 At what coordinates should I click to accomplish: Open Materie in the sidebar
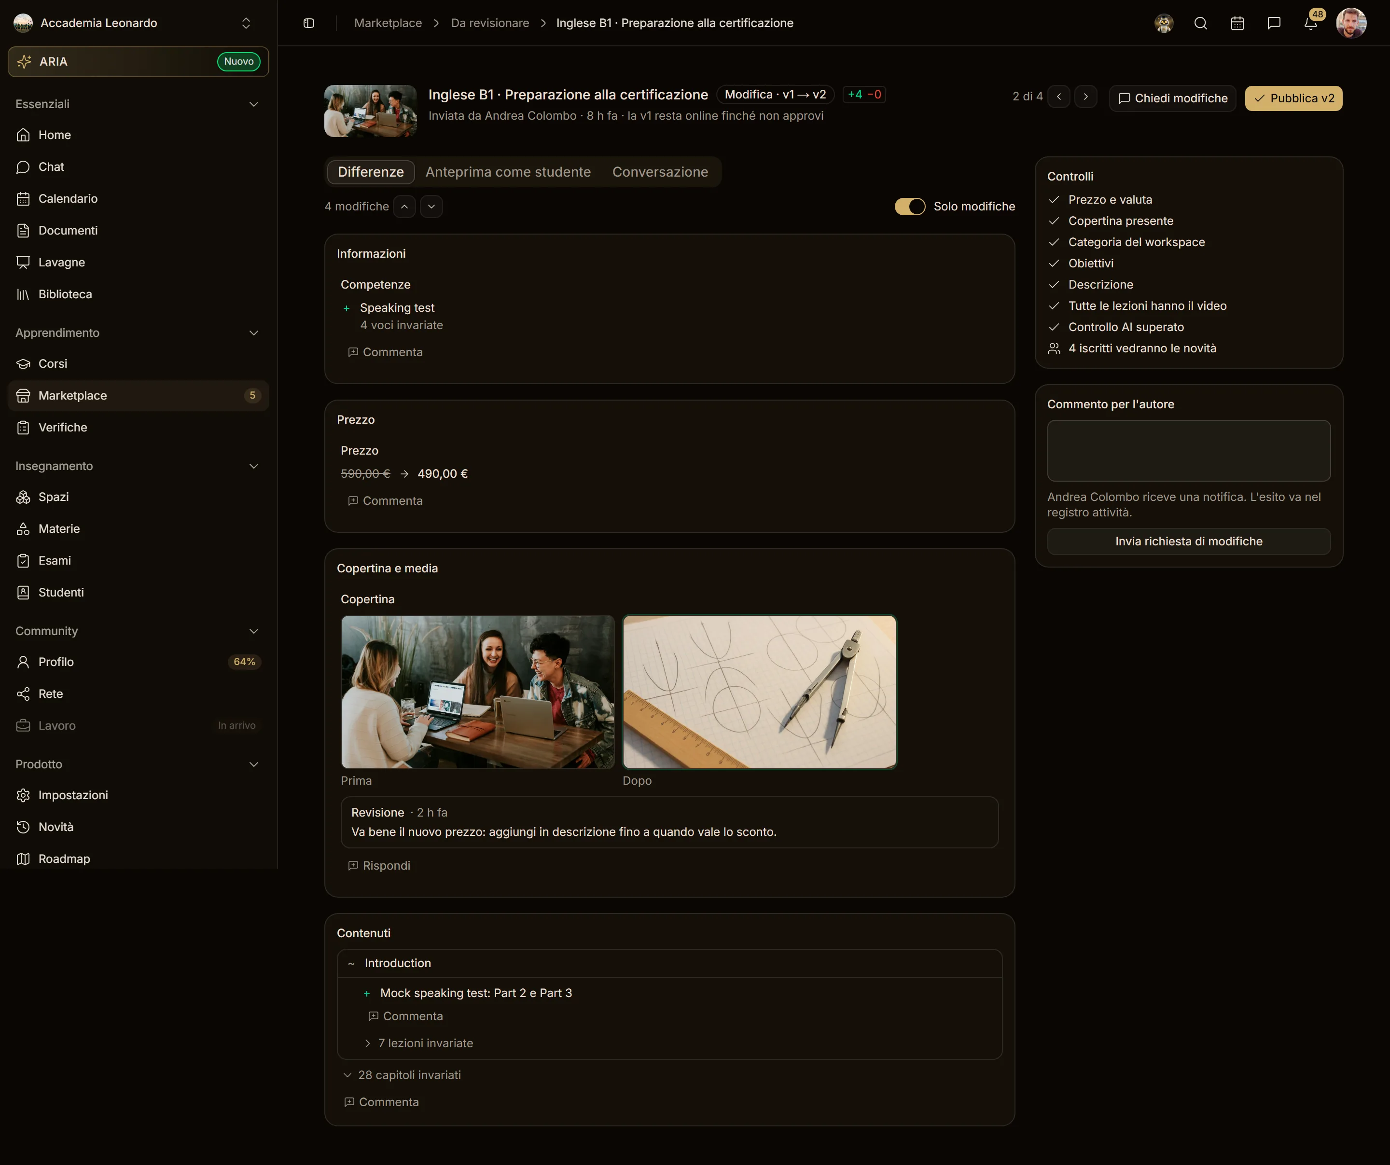[x=139, y=529]
